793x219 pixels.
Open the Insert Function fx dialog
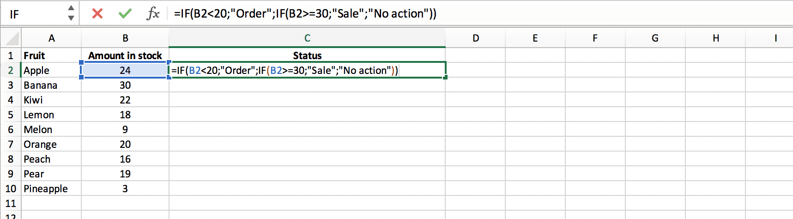tap(153, 13)
